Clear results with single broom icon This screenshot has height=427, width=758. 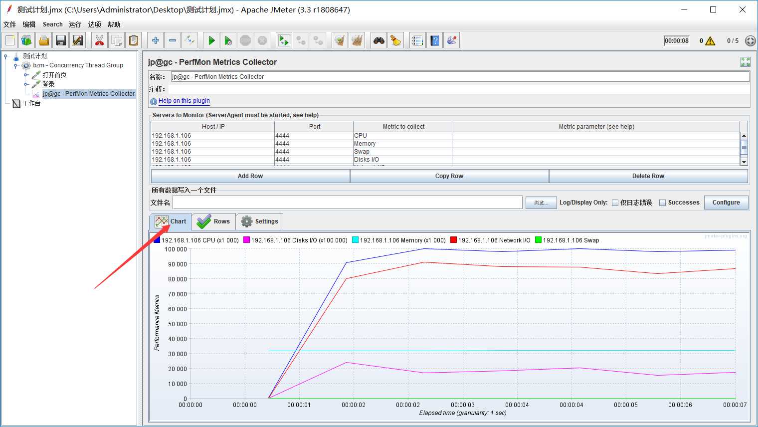(x=340, y=40)
